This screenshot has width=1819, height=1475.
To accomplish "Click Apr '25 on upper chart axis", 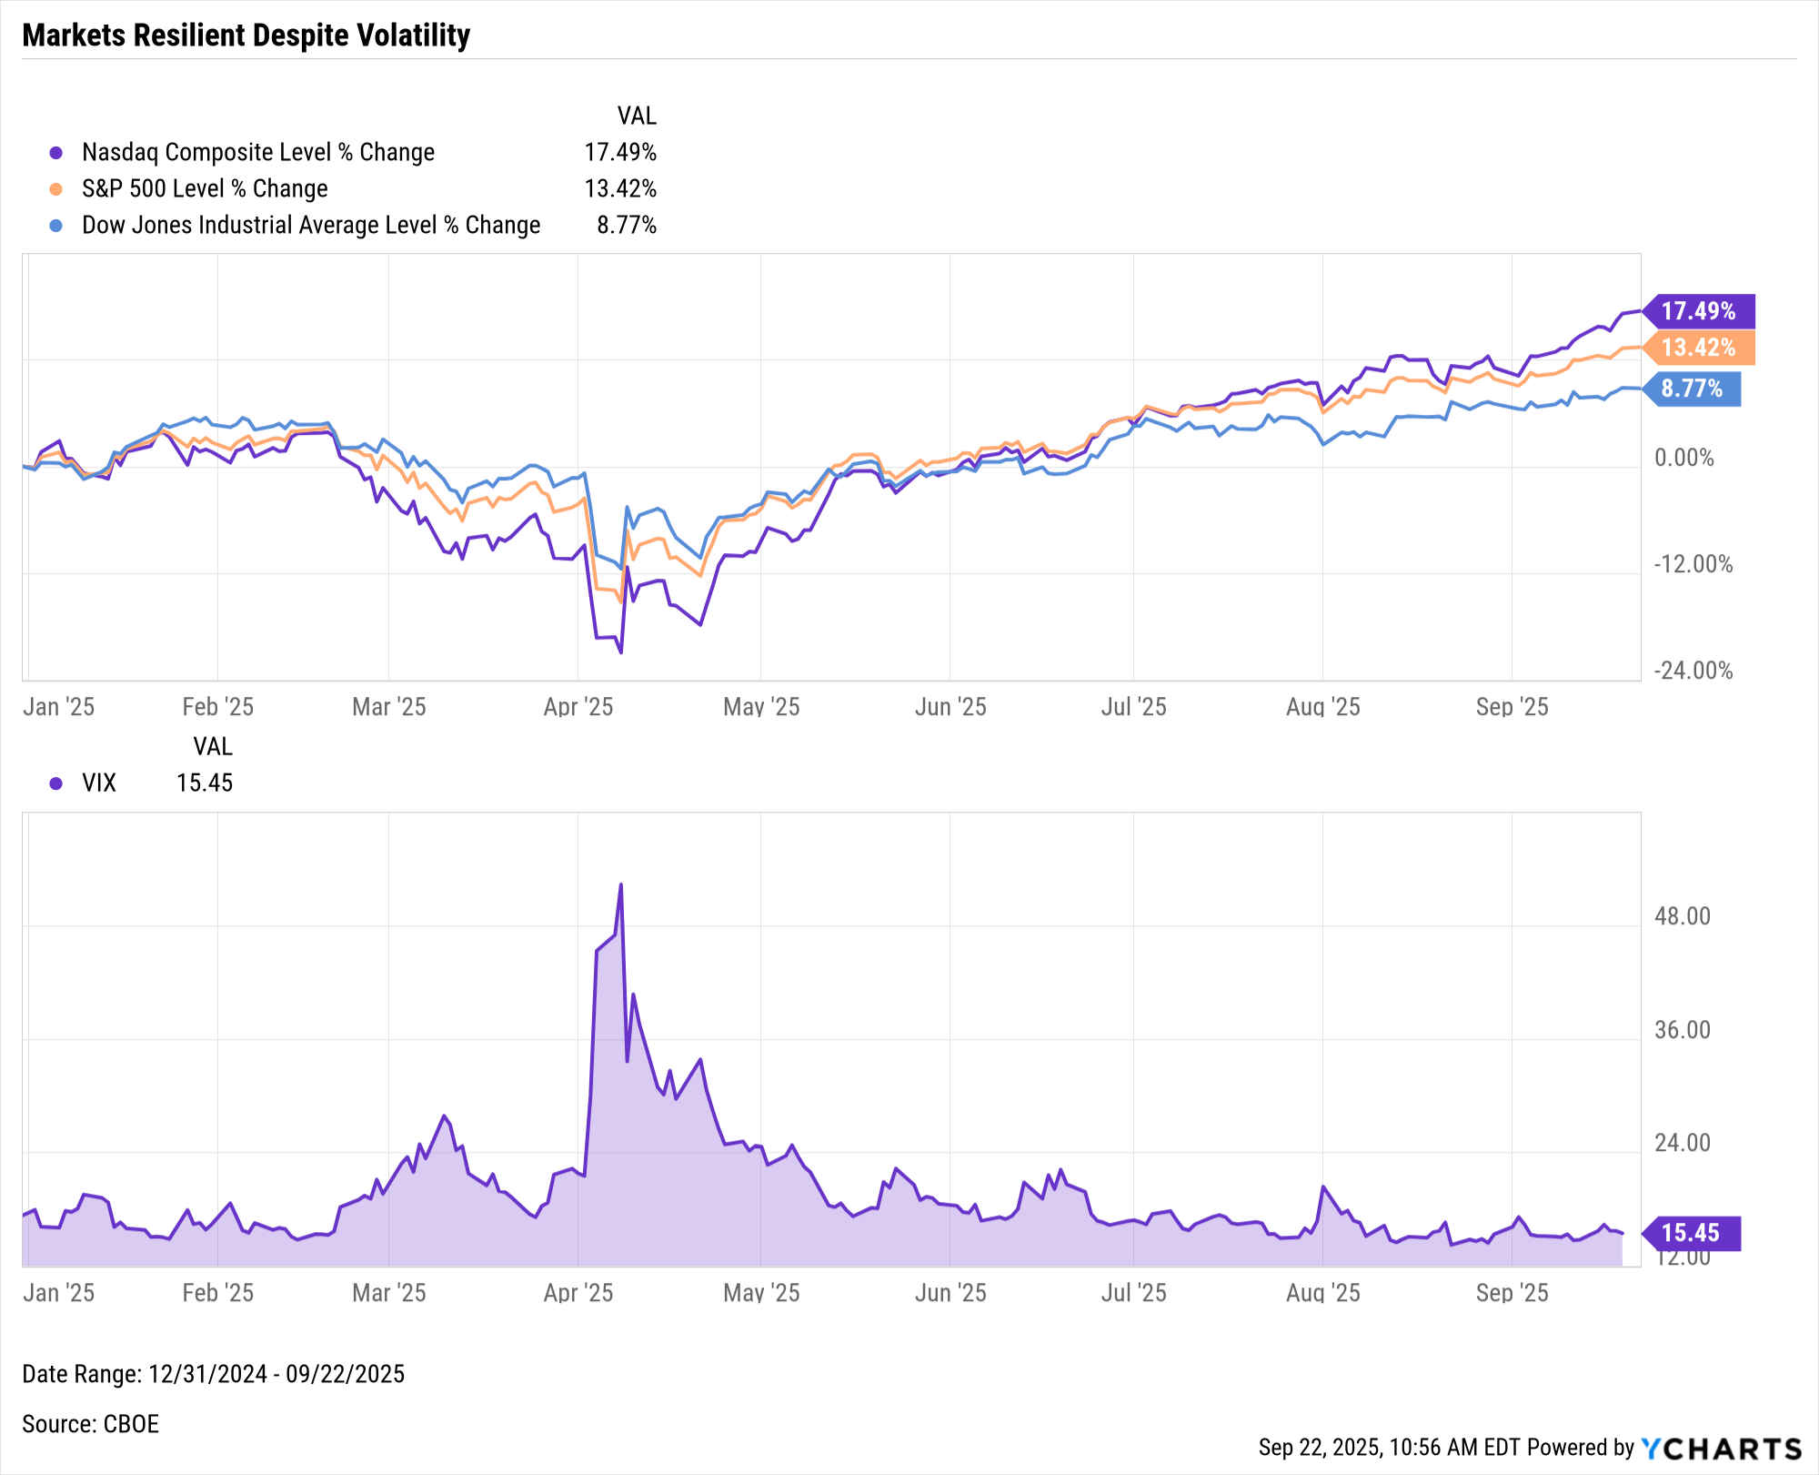I will pos(578,707).
